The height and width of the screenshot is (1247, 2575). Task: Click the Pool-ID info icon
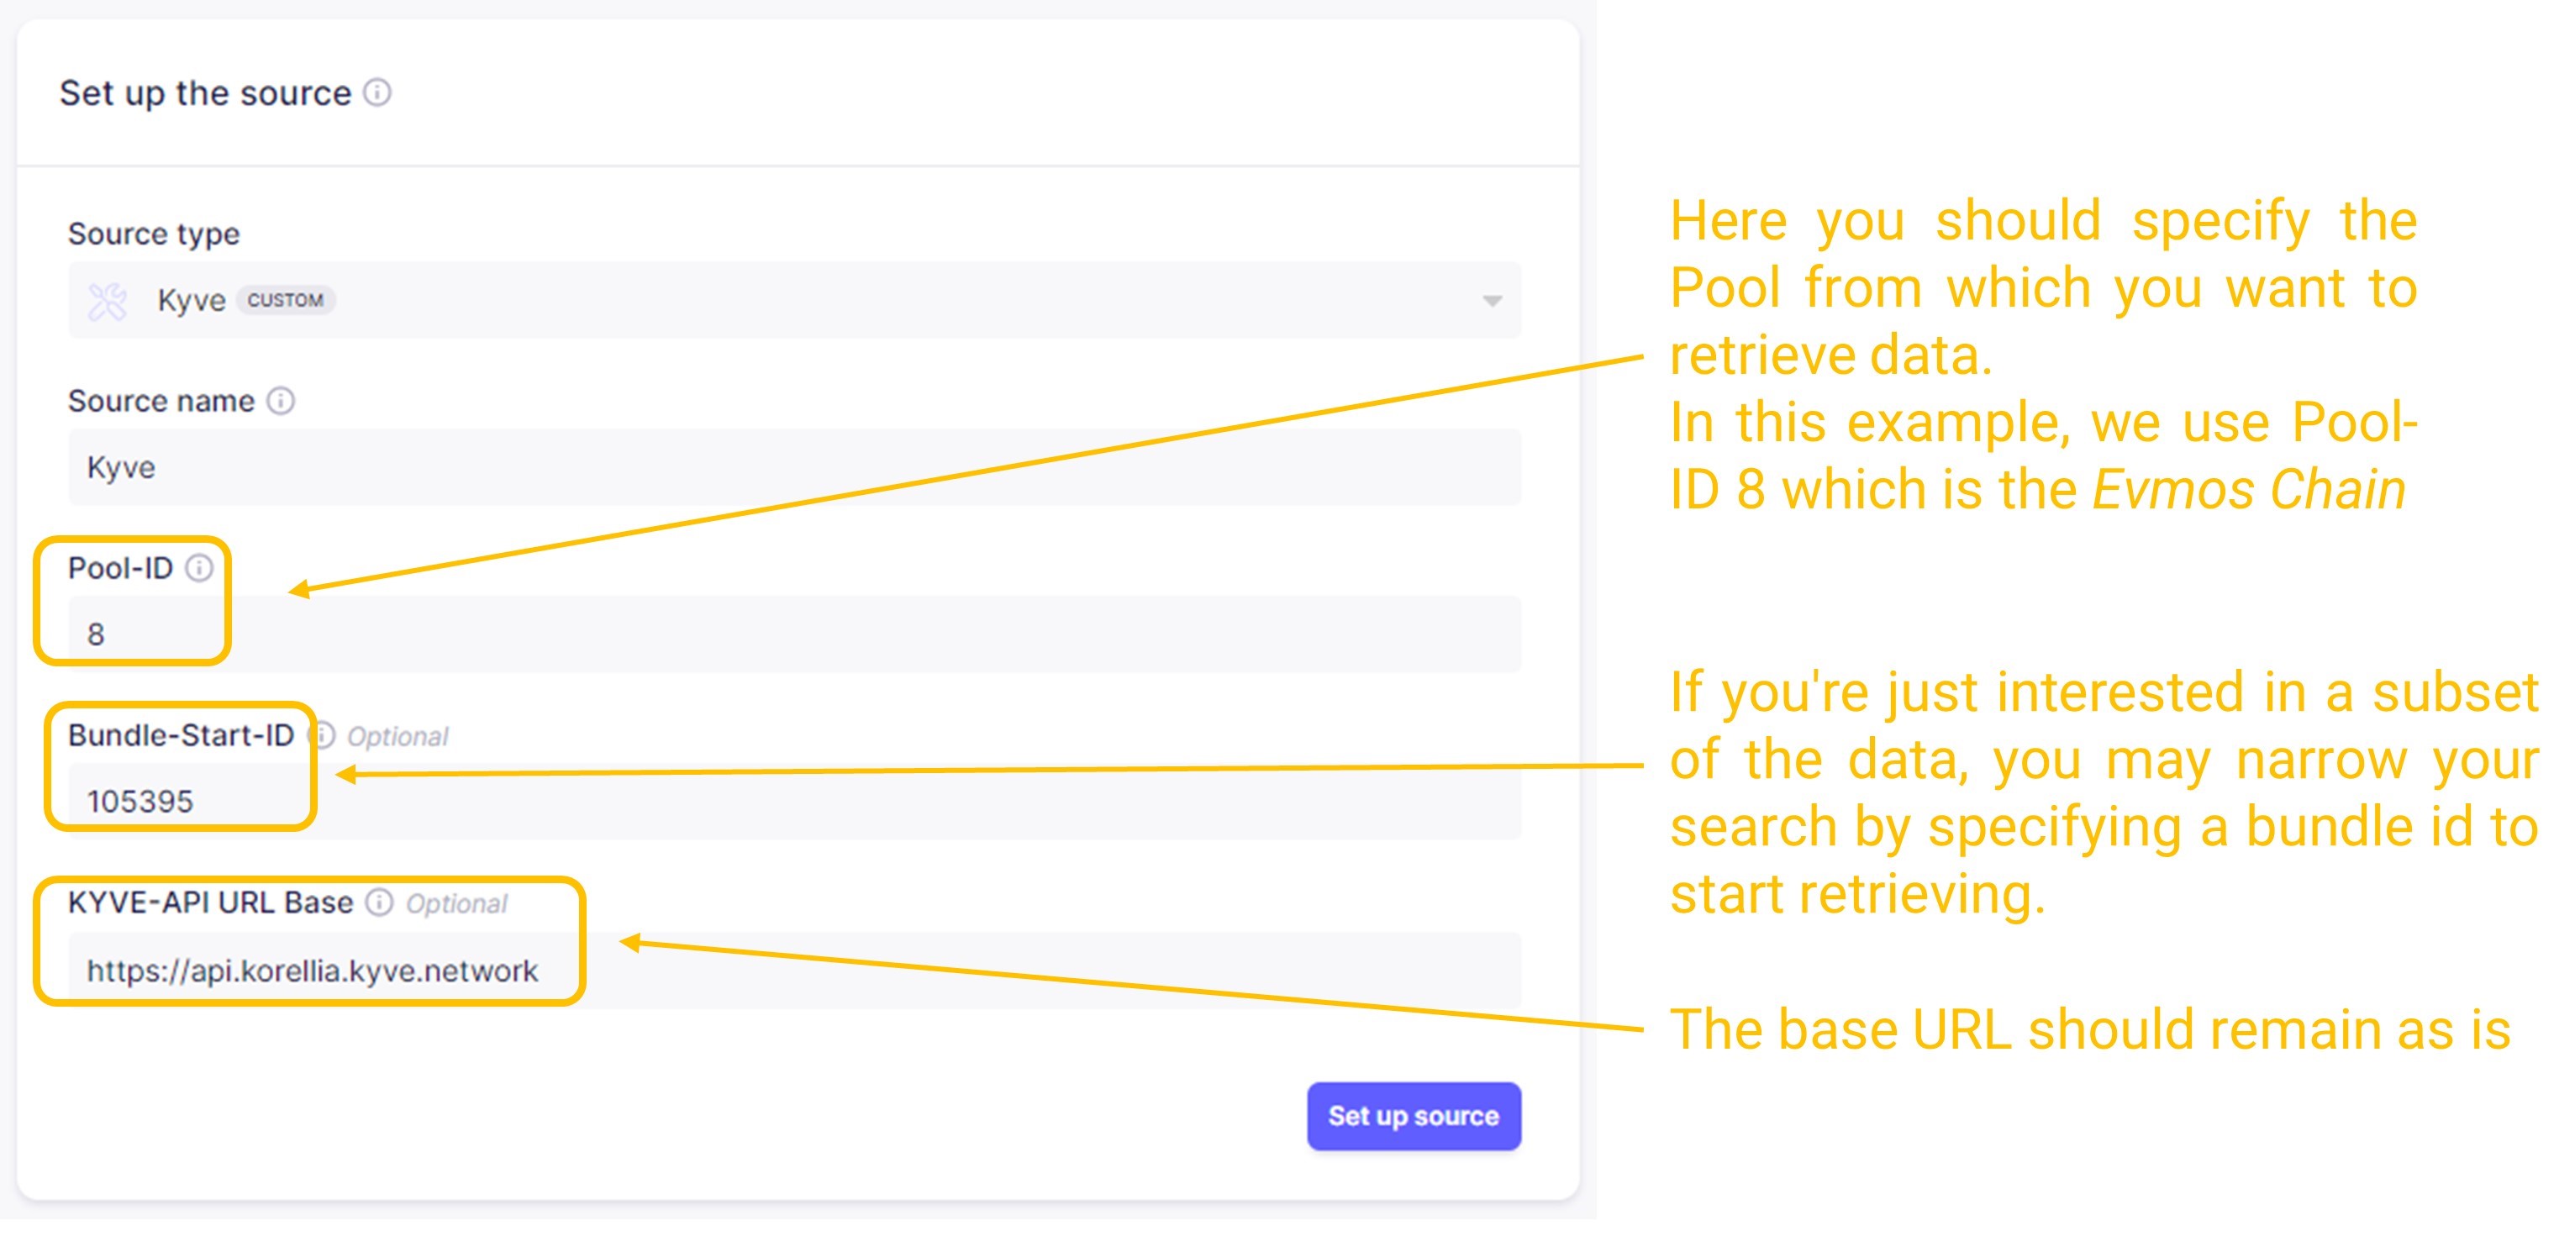(x=200, y=569)
